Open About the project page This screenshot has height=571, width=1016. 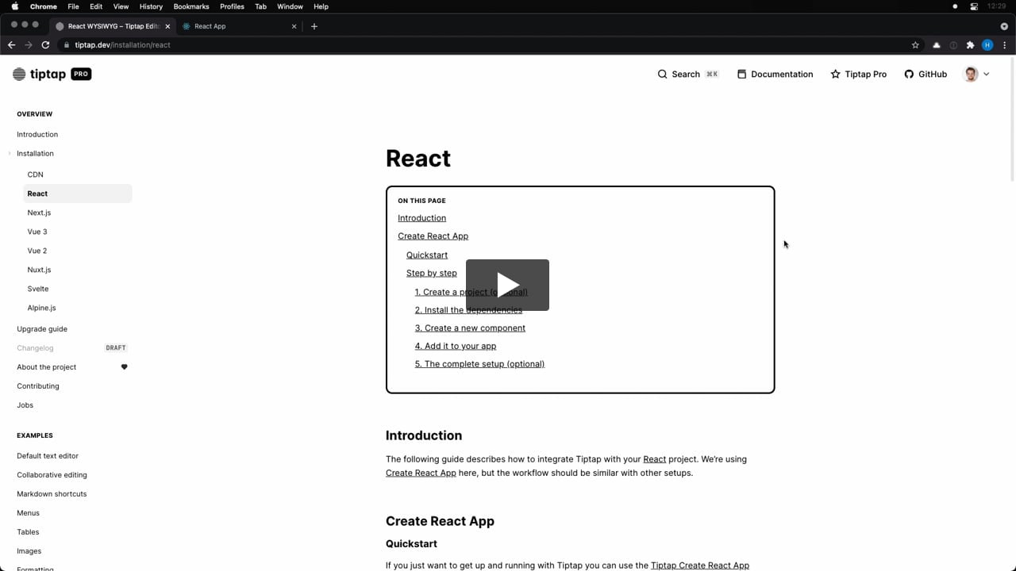pos(47,367)
